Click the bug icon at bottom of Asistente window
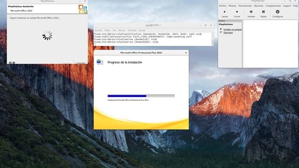Screen dimensions: 299x168 click(x=14, y=63)
